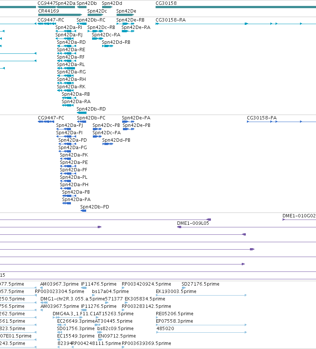316x349 pixels.
Task: Select transcript Spn42Dc-RA
Action: [106, 35]
